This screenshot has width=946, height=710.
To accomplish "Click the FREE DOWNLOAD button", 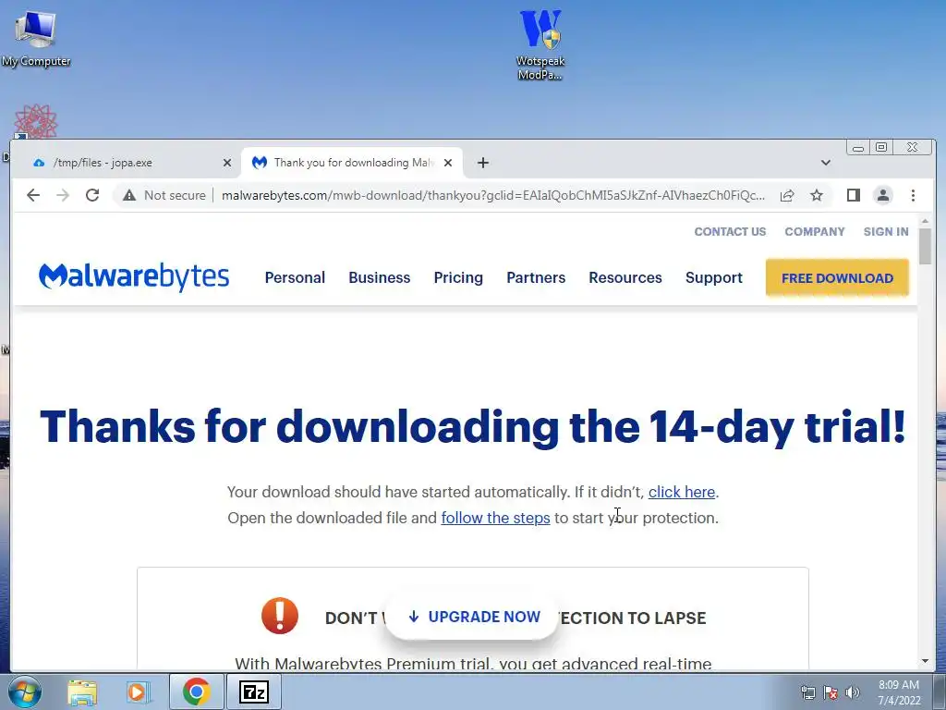I will click(x=837, y=277).
